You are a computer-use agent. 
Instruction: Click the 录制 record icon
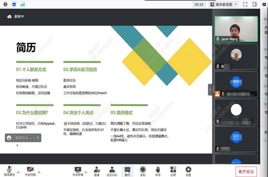click(x=143, y=169)
